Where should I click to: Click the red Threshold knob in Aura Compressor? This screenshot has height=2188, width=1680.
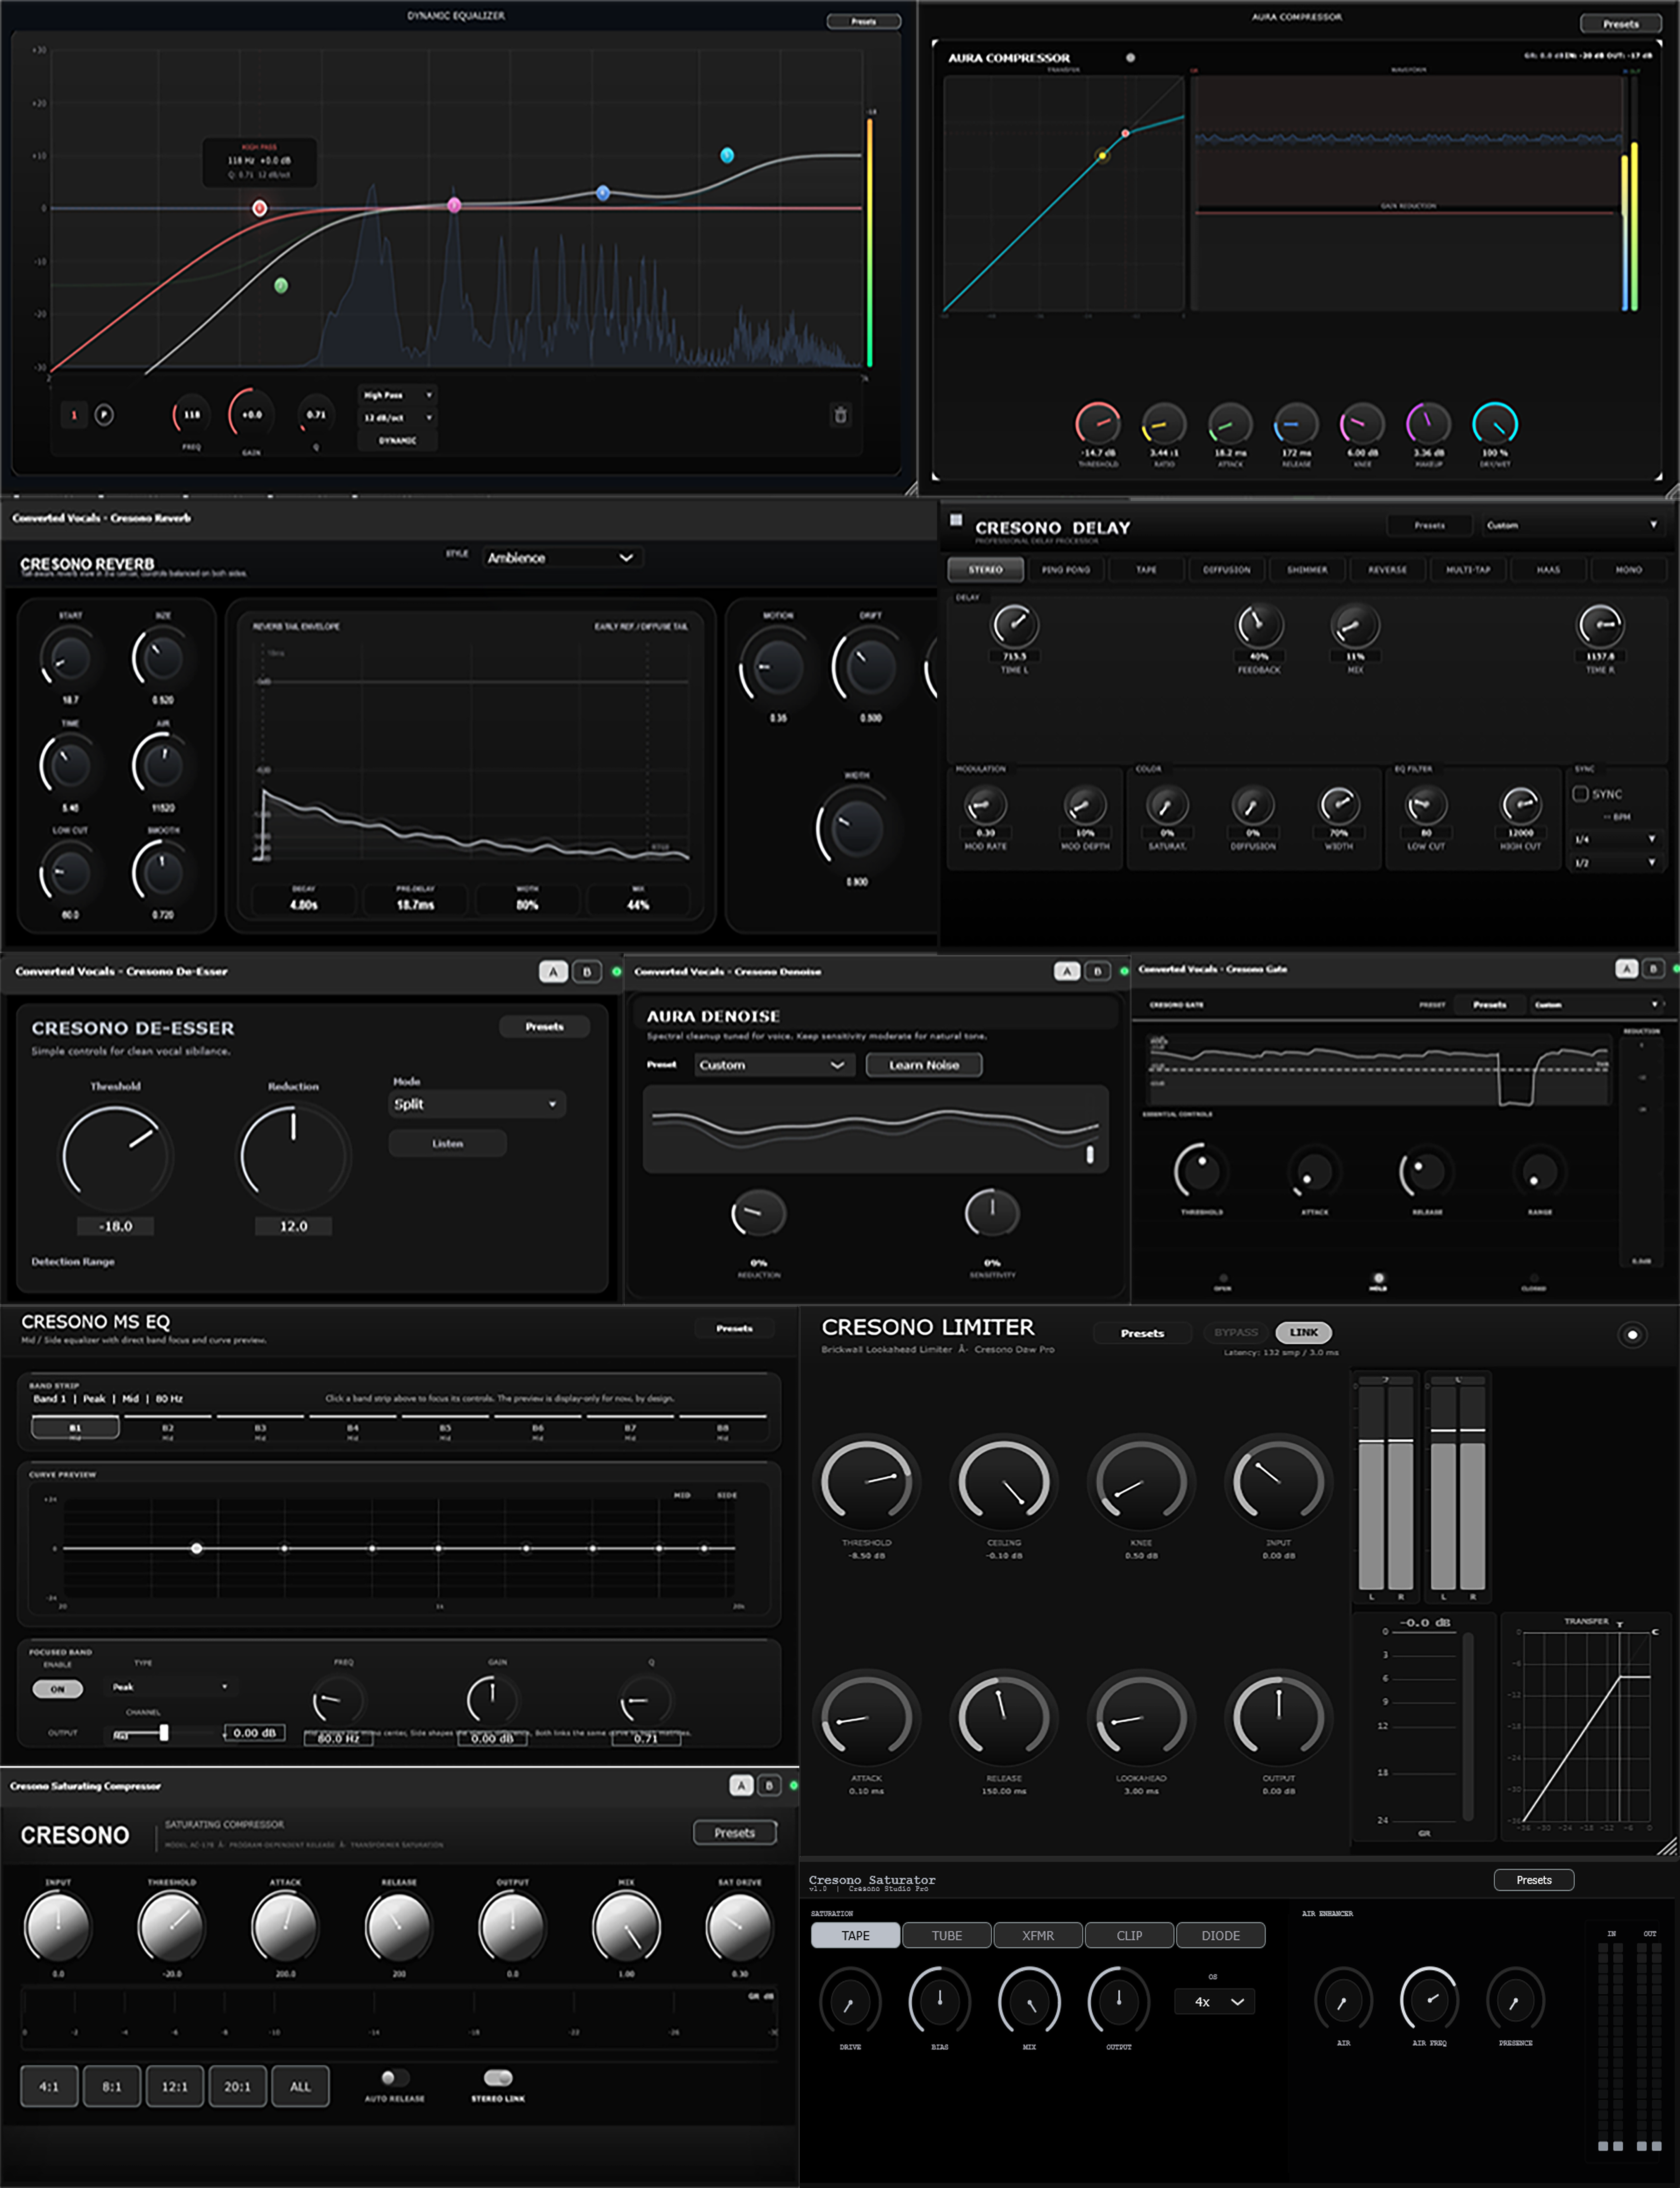point(1098,424)
